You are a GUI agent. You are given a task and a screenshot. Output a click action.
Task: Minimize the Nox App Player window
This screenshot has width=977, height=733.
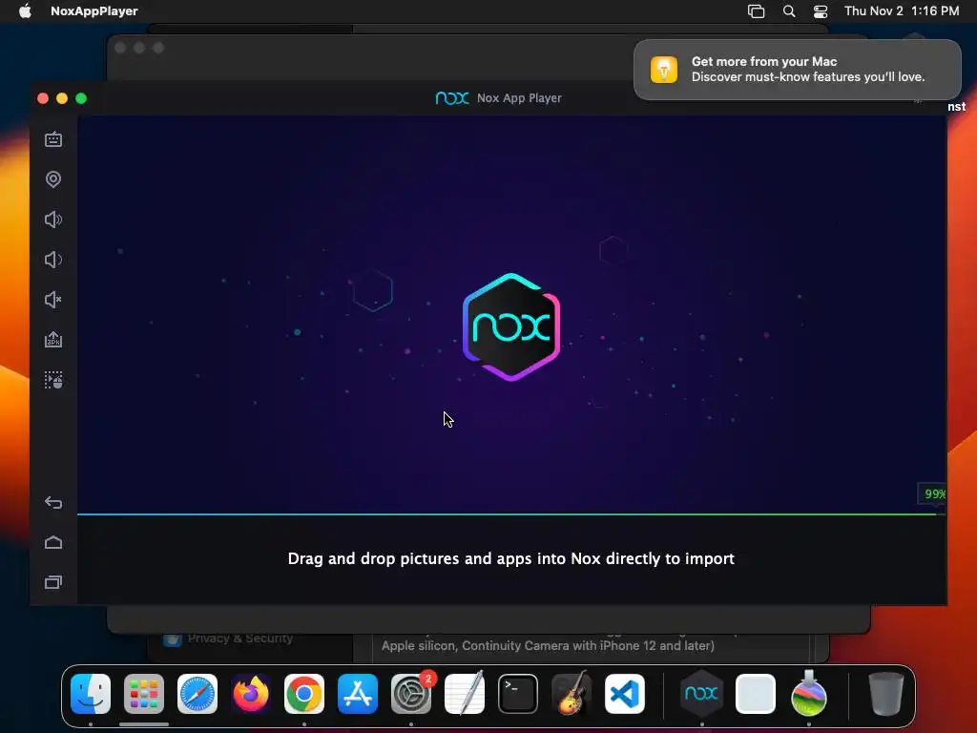point(62,98)
